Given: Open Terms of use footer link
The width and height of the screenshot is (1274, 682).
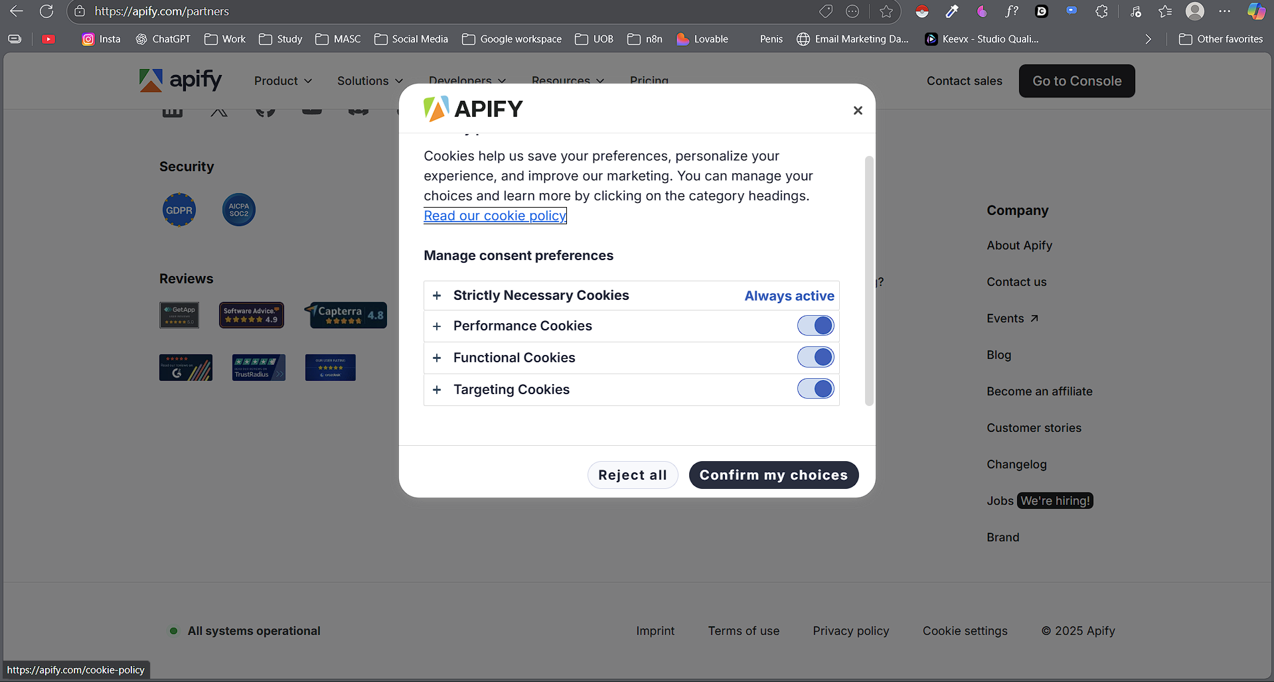Looking at the screenshot, I should (x=744, y=631).
